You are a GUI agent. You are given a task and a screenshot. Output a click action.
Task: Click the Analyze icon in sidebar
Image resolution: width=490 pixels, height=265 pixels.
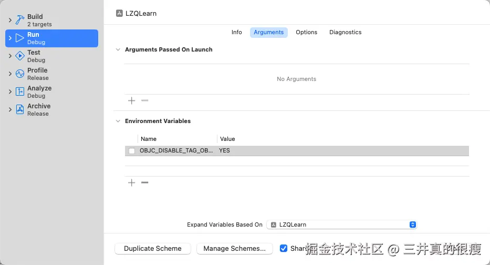19,91
